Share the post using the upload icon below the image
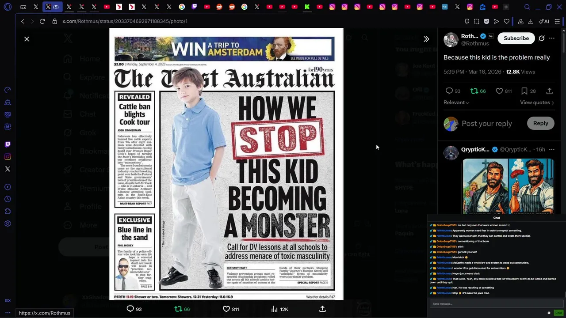566x318 pixels. tap(322, 309)
